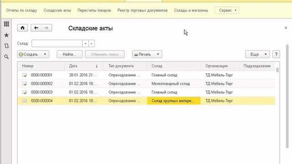The height and width of the screenshot is (164, 292).
Task: Go to home page button
Action: click(22, 28)
